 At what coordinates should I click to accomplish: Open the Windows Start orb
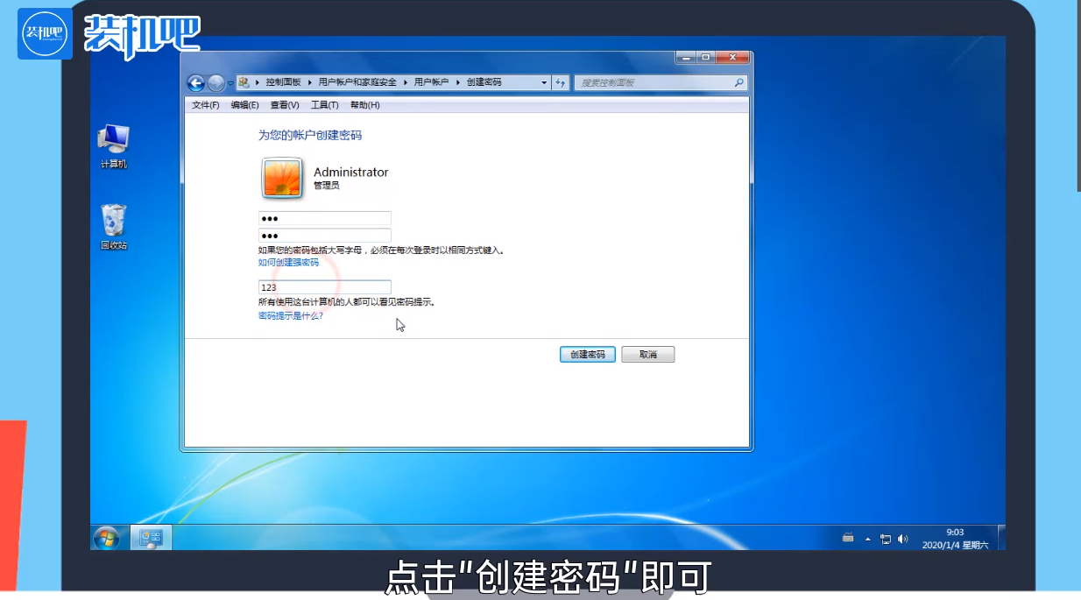[x=107, y=537]
